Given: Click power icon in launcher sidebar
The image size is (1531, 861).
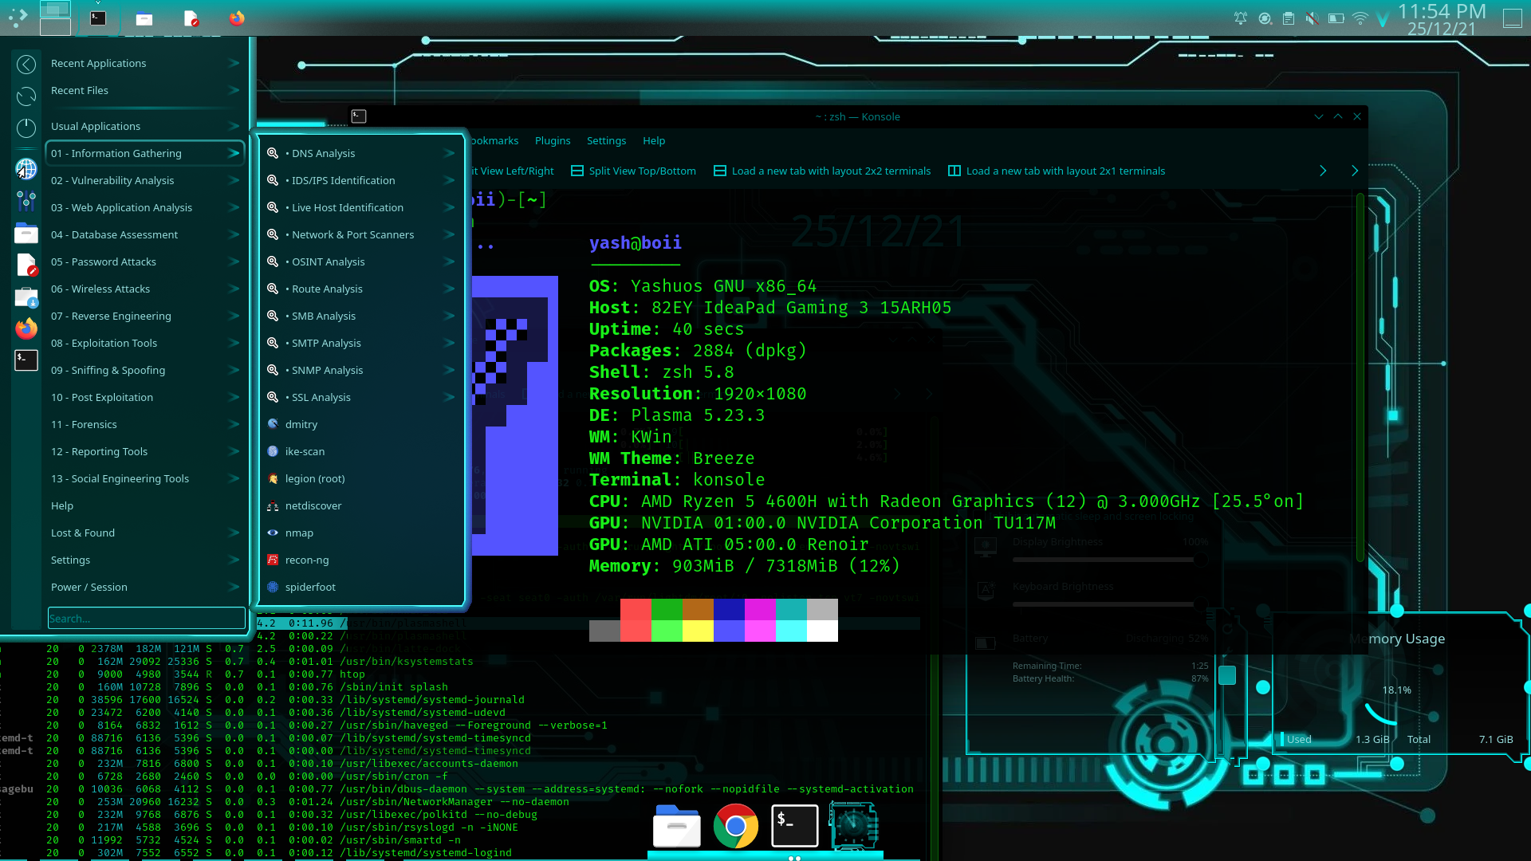Looking at the screenshot, I should pos(26,128).
